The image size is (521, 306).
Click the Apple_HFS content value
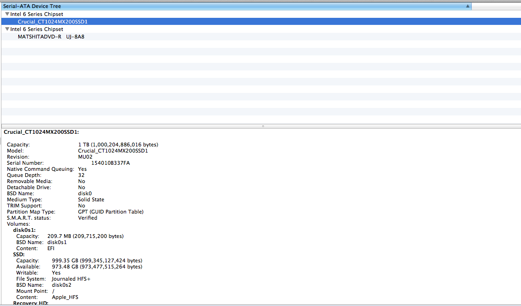(x=65, y=298)
